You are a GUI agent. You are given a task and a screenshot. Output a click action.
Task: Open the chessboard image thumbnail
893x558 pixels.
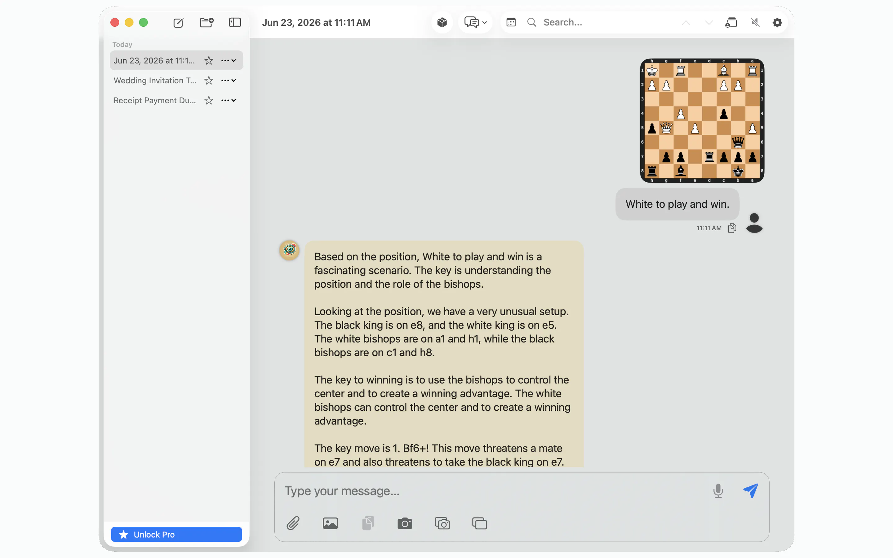(702, 120)
